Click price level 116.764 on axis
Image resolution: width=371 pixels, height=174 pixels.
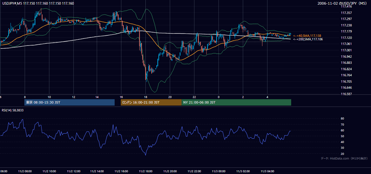(346, 75)
